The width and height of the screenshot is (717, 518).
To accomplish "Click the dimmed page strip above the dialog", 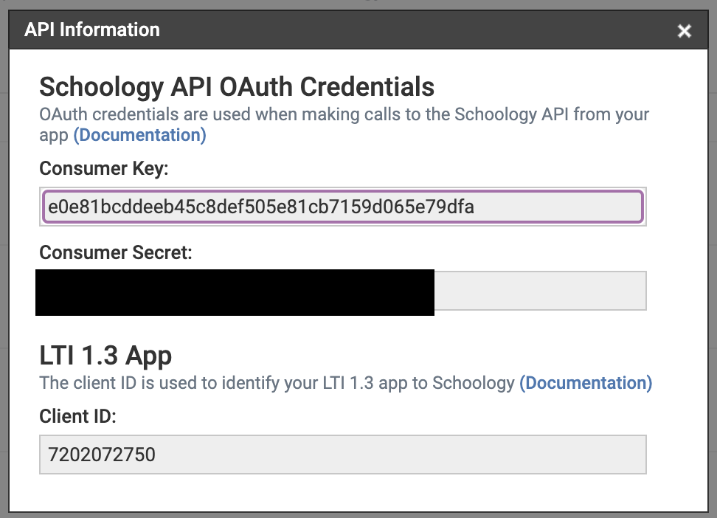I will (358, 4).
